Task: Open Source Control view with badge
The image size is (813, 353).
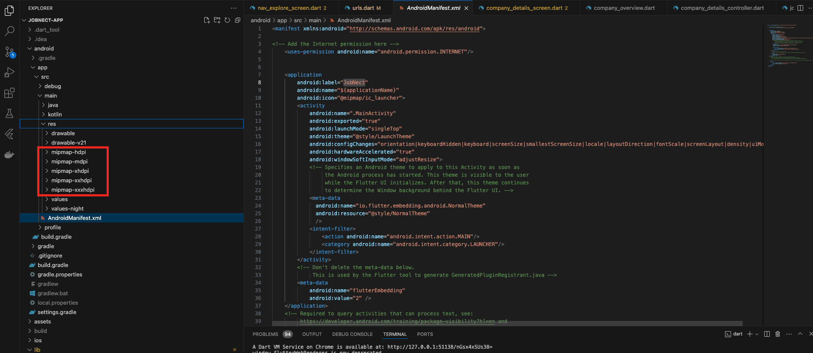Action: pos(9,52)
